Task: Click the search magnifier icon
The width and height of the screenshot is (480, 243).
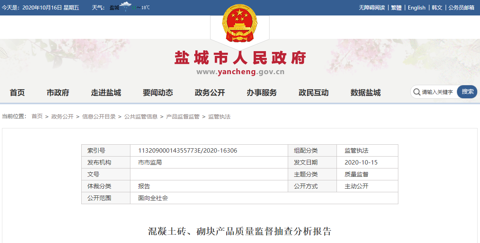Action: (417, 92)
